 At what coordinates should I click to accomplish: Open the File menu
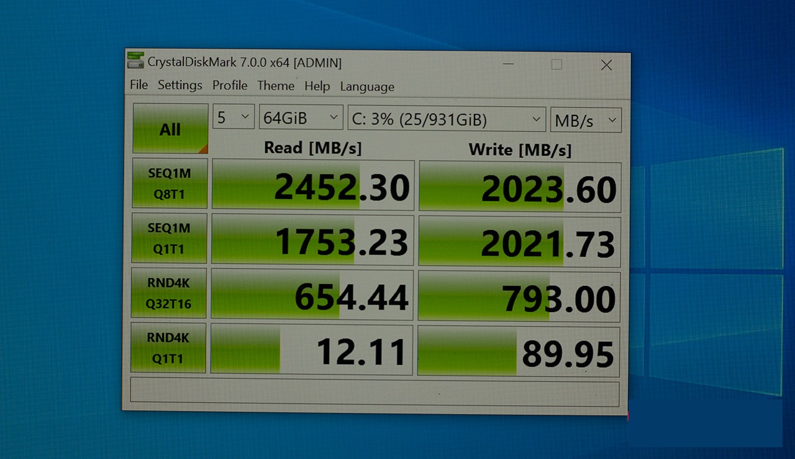click(139, 85)
